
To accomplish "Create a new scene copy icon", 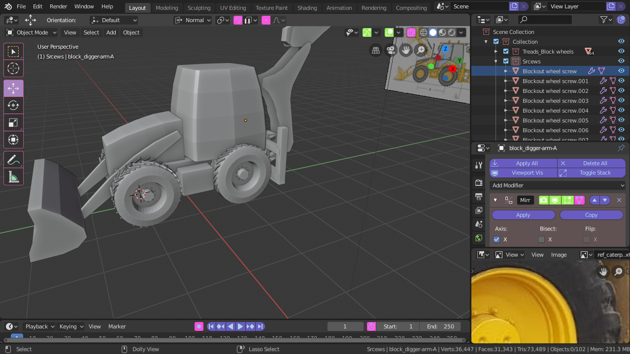I will point(514,6).
